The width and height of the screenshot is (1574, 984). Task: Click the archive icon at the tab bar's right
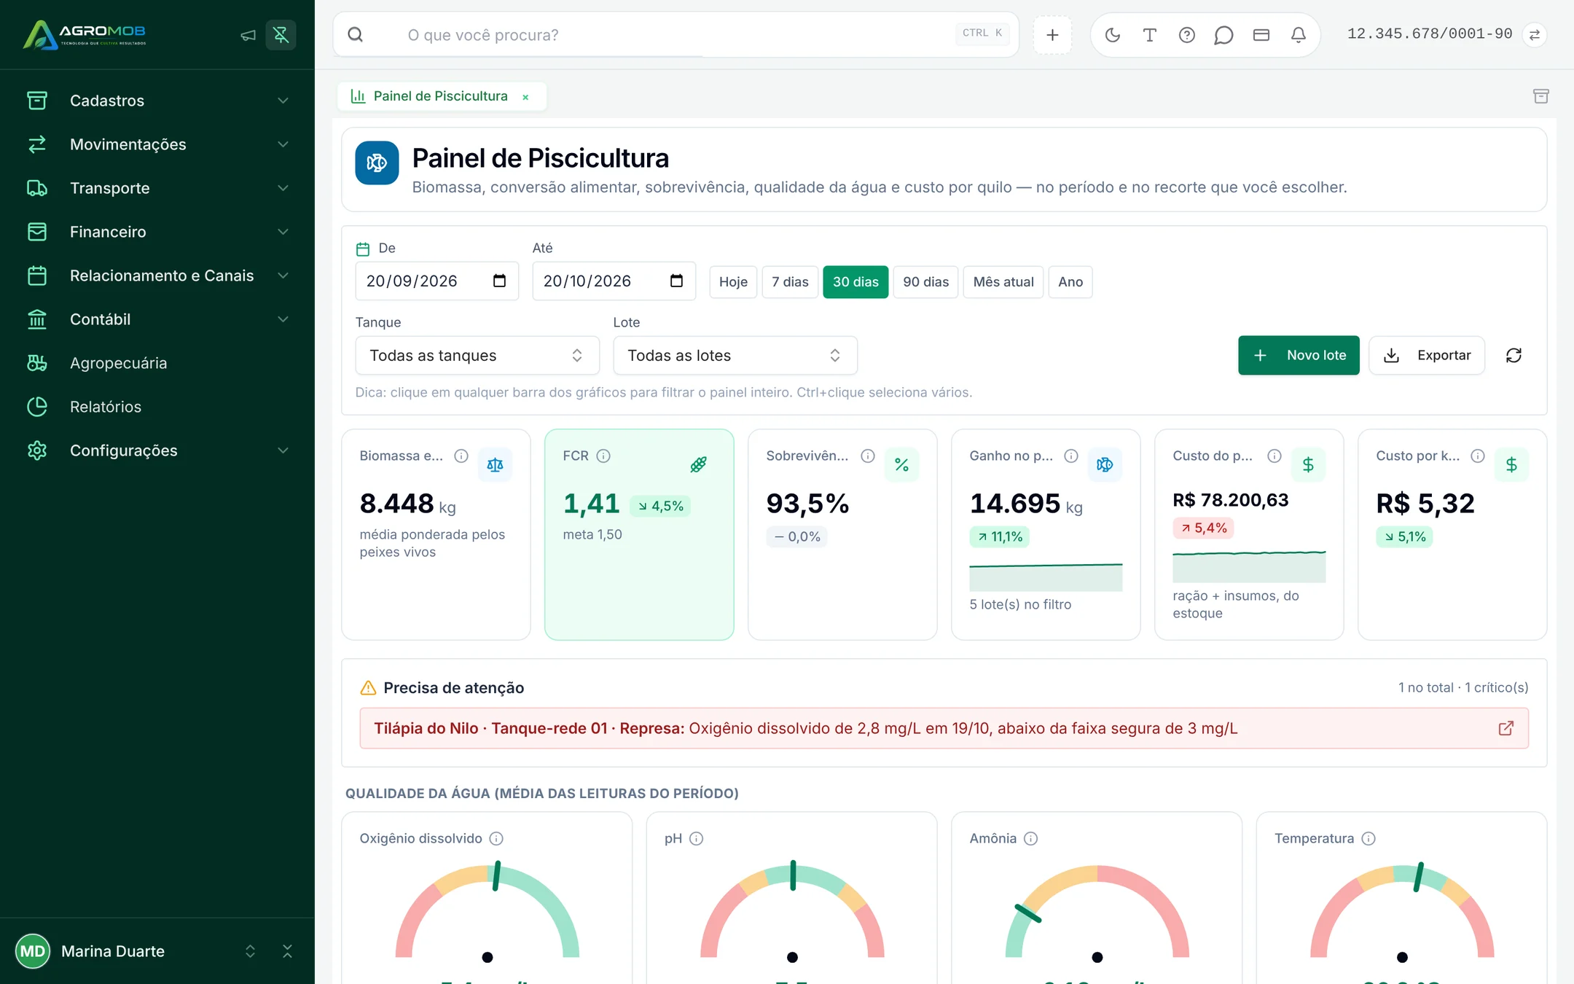1540,96
